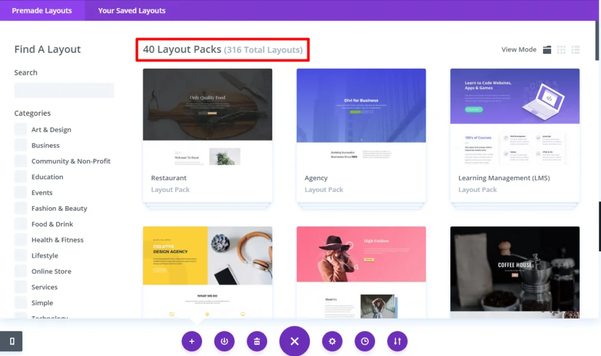Viewport: 601px width, 356px height.
Task: Click the 40 Layout Packs heading
Action: (x=182, y=49)
